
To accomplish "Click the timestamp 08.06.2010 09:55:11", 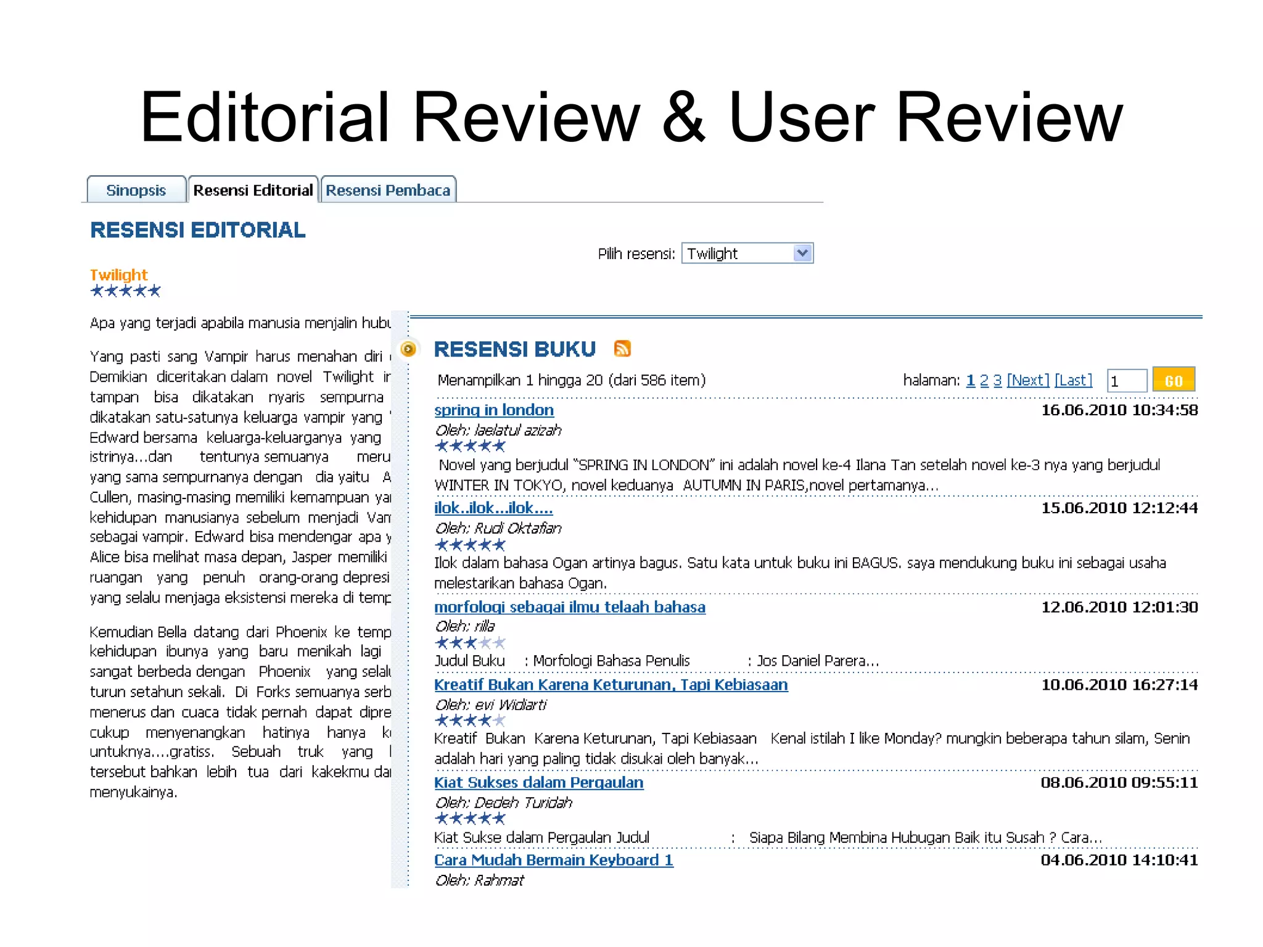I will tap(1119, 783).
